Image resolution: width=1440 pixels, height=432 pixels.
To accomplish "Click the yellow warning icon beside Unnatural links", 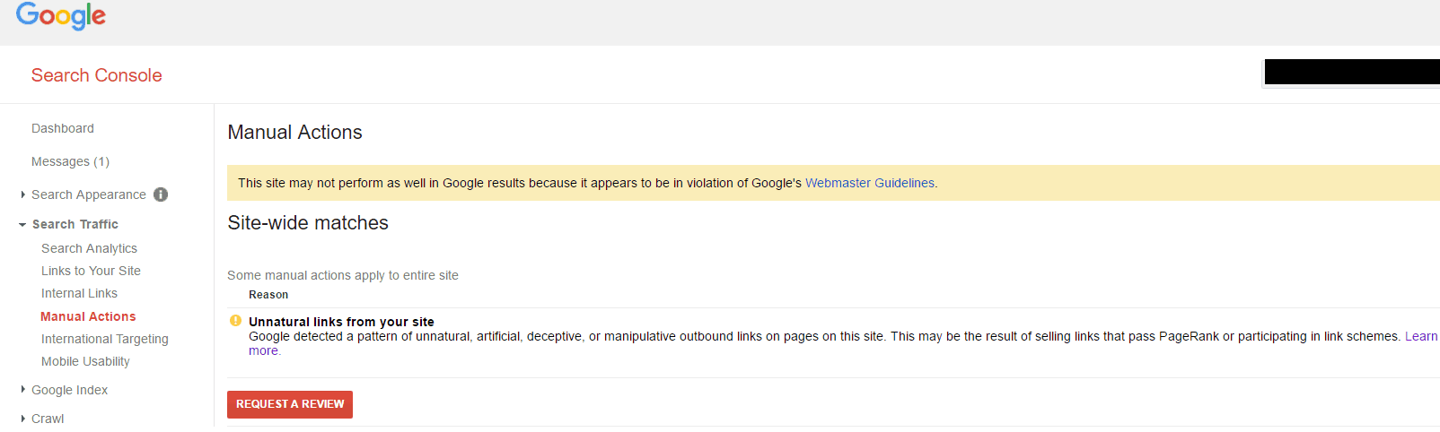I will tap(235, 321).
